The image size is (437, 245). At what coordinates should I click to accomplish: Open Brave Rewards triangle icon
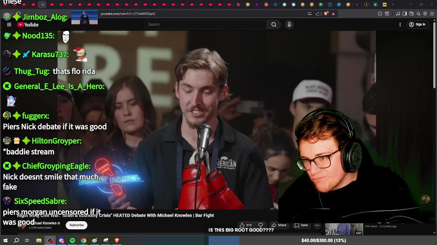tap(333, 14)
